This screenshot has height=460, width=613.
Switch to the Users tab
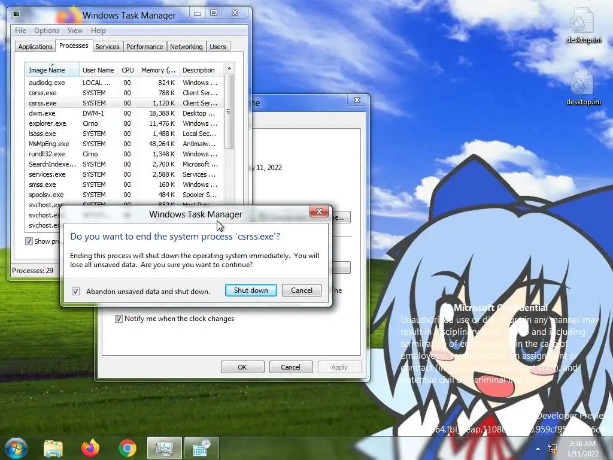click(x=218, y=47)
